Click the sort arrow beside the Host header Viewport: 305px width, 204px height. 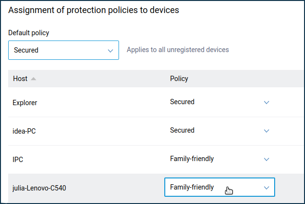pyautogui.click(x=33, y=79)
